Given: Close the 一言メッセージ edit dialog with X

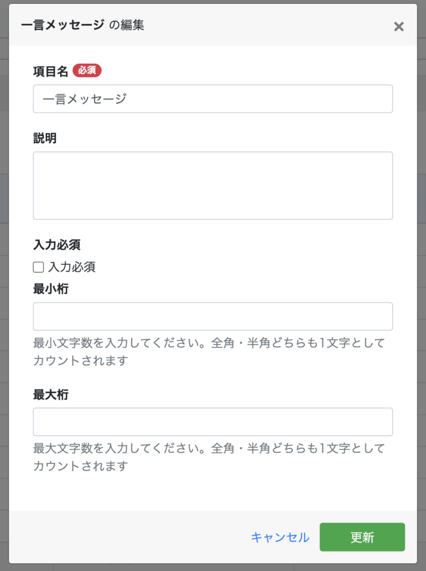Looking at the screenshot, I should coord(399,26).
